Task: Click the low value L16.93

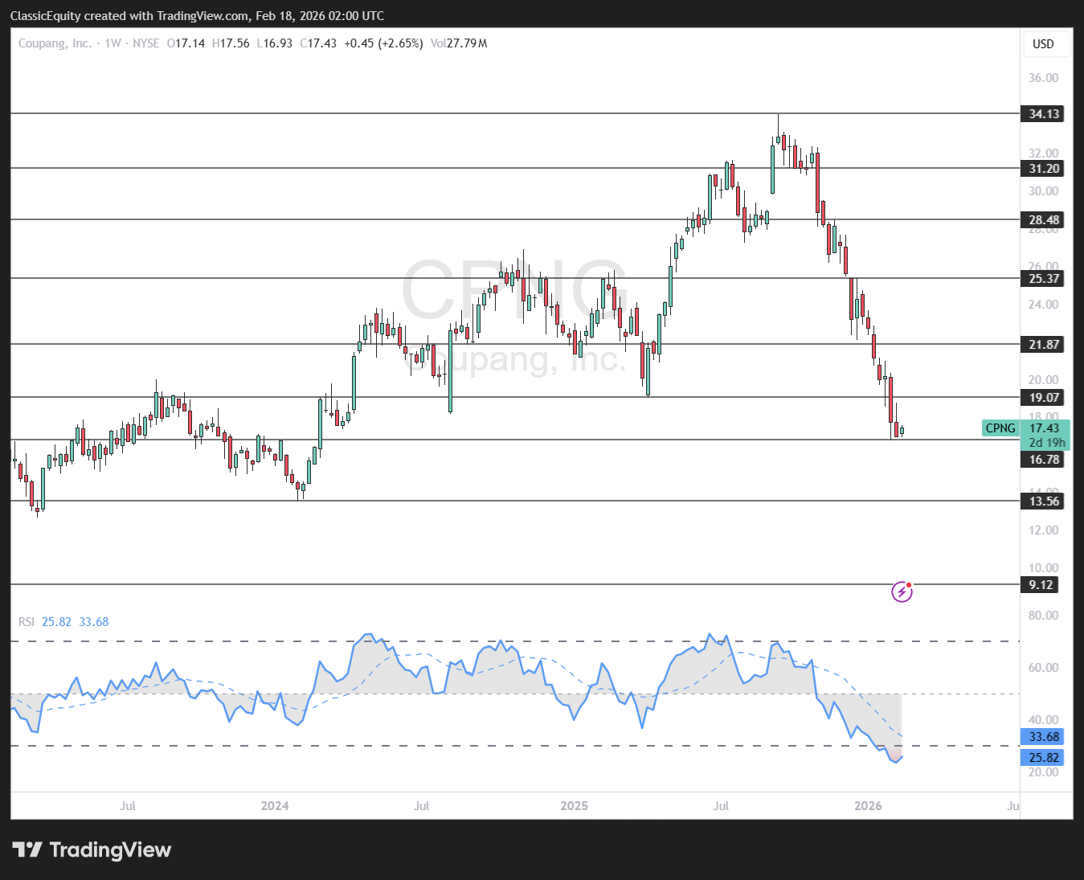Action: tap(275, 43)
